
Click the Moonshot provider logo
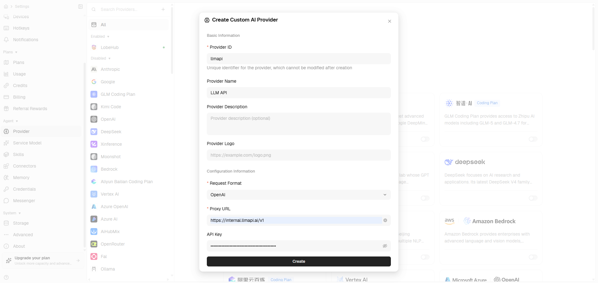pyautogui.click(x=94, y=157)
